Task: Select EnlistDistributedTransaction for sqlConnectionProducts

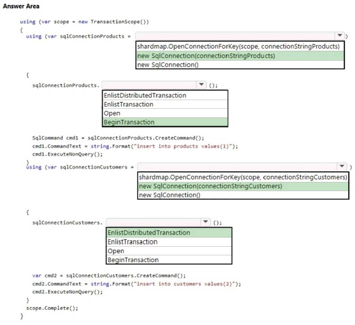Action: (x=165, y=95)
